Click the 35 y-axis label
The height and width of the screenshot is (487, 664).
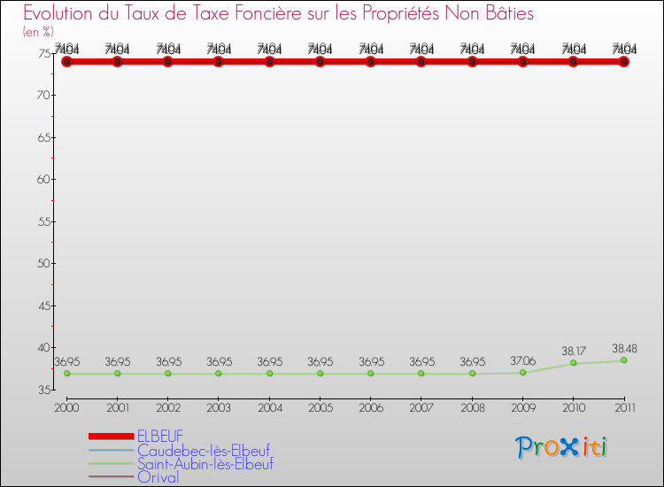44,390
